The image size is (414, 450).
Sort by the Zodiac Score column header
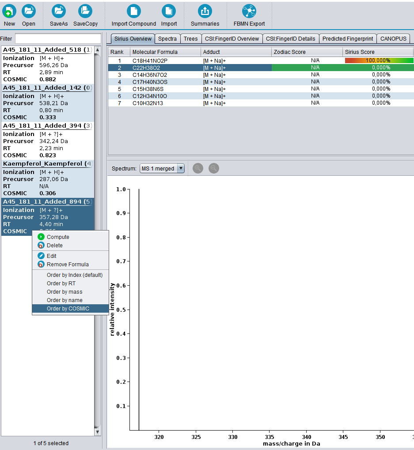(307, 52)
